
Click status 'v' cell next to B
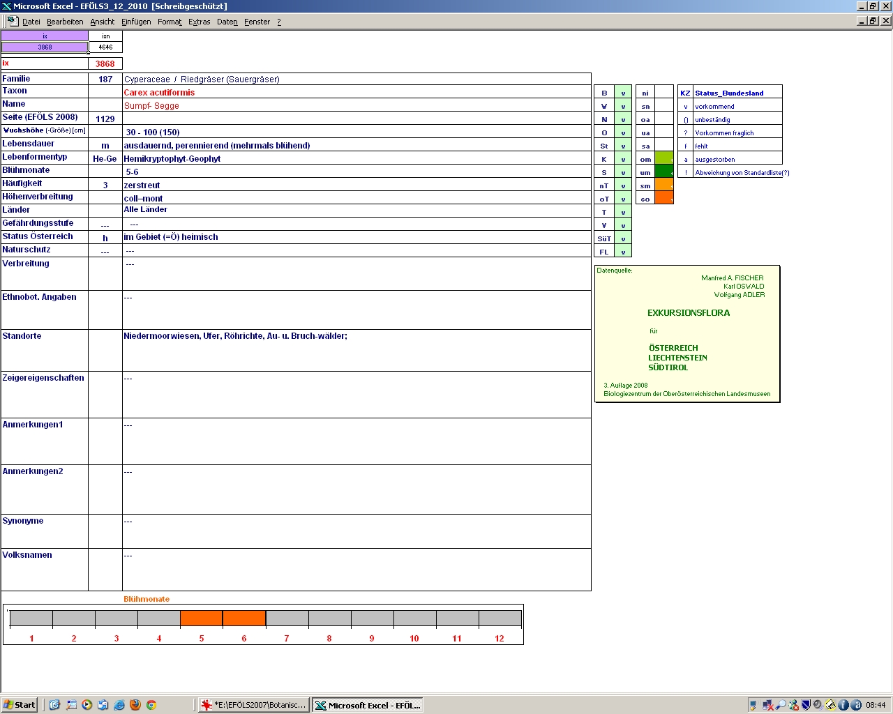pos(623,93)
